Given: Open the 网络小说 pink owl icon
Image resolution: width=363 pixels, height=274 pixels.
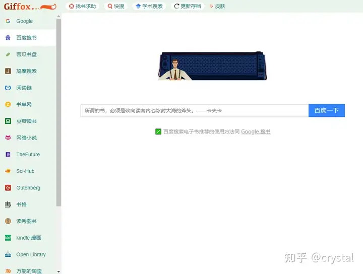Looking at the screenshot, I should (8, 138).
